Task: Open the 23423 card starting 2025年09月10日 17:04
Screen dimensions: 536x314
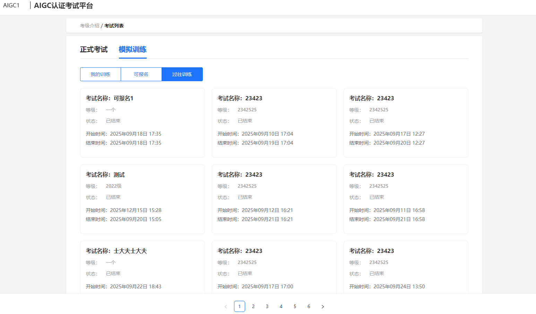Action: (x=274, y=123)
